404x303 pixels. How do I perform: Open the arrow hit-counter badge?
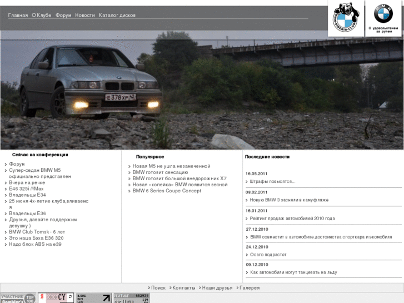[x=94, y=298]
